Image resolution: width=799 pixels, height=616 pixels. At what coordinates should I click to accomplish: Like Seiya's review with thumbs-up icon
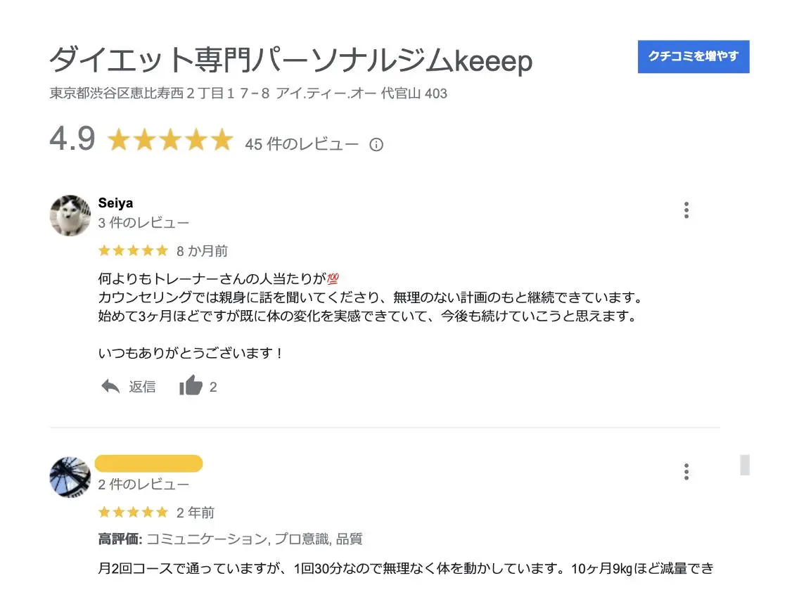pos(191,385)
